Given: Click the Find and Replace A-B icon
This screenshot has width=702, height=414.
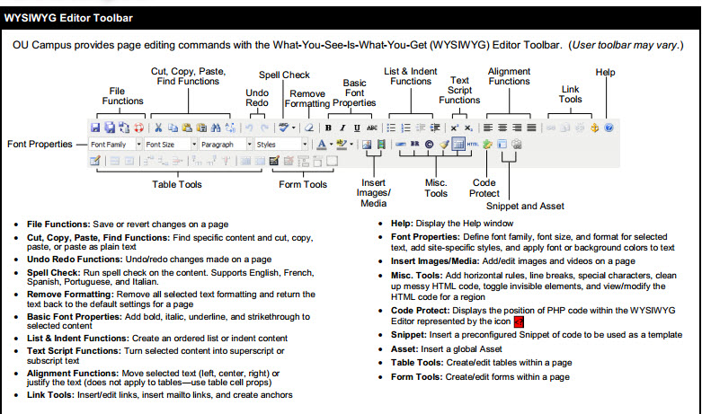Looking at the screenshot, I should (x=230, y=128).
